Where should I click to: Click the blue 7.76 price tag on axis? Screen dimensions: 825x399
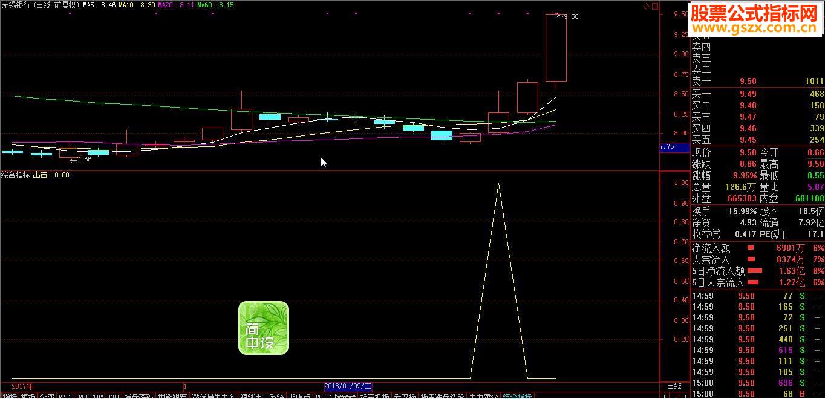(x=674, y=147)
